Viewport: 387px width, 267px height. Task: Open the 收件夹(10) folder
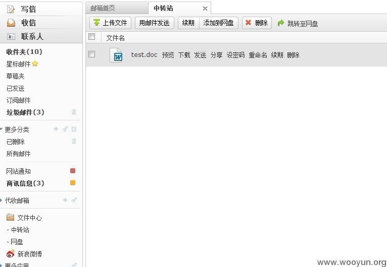[24, 52]
